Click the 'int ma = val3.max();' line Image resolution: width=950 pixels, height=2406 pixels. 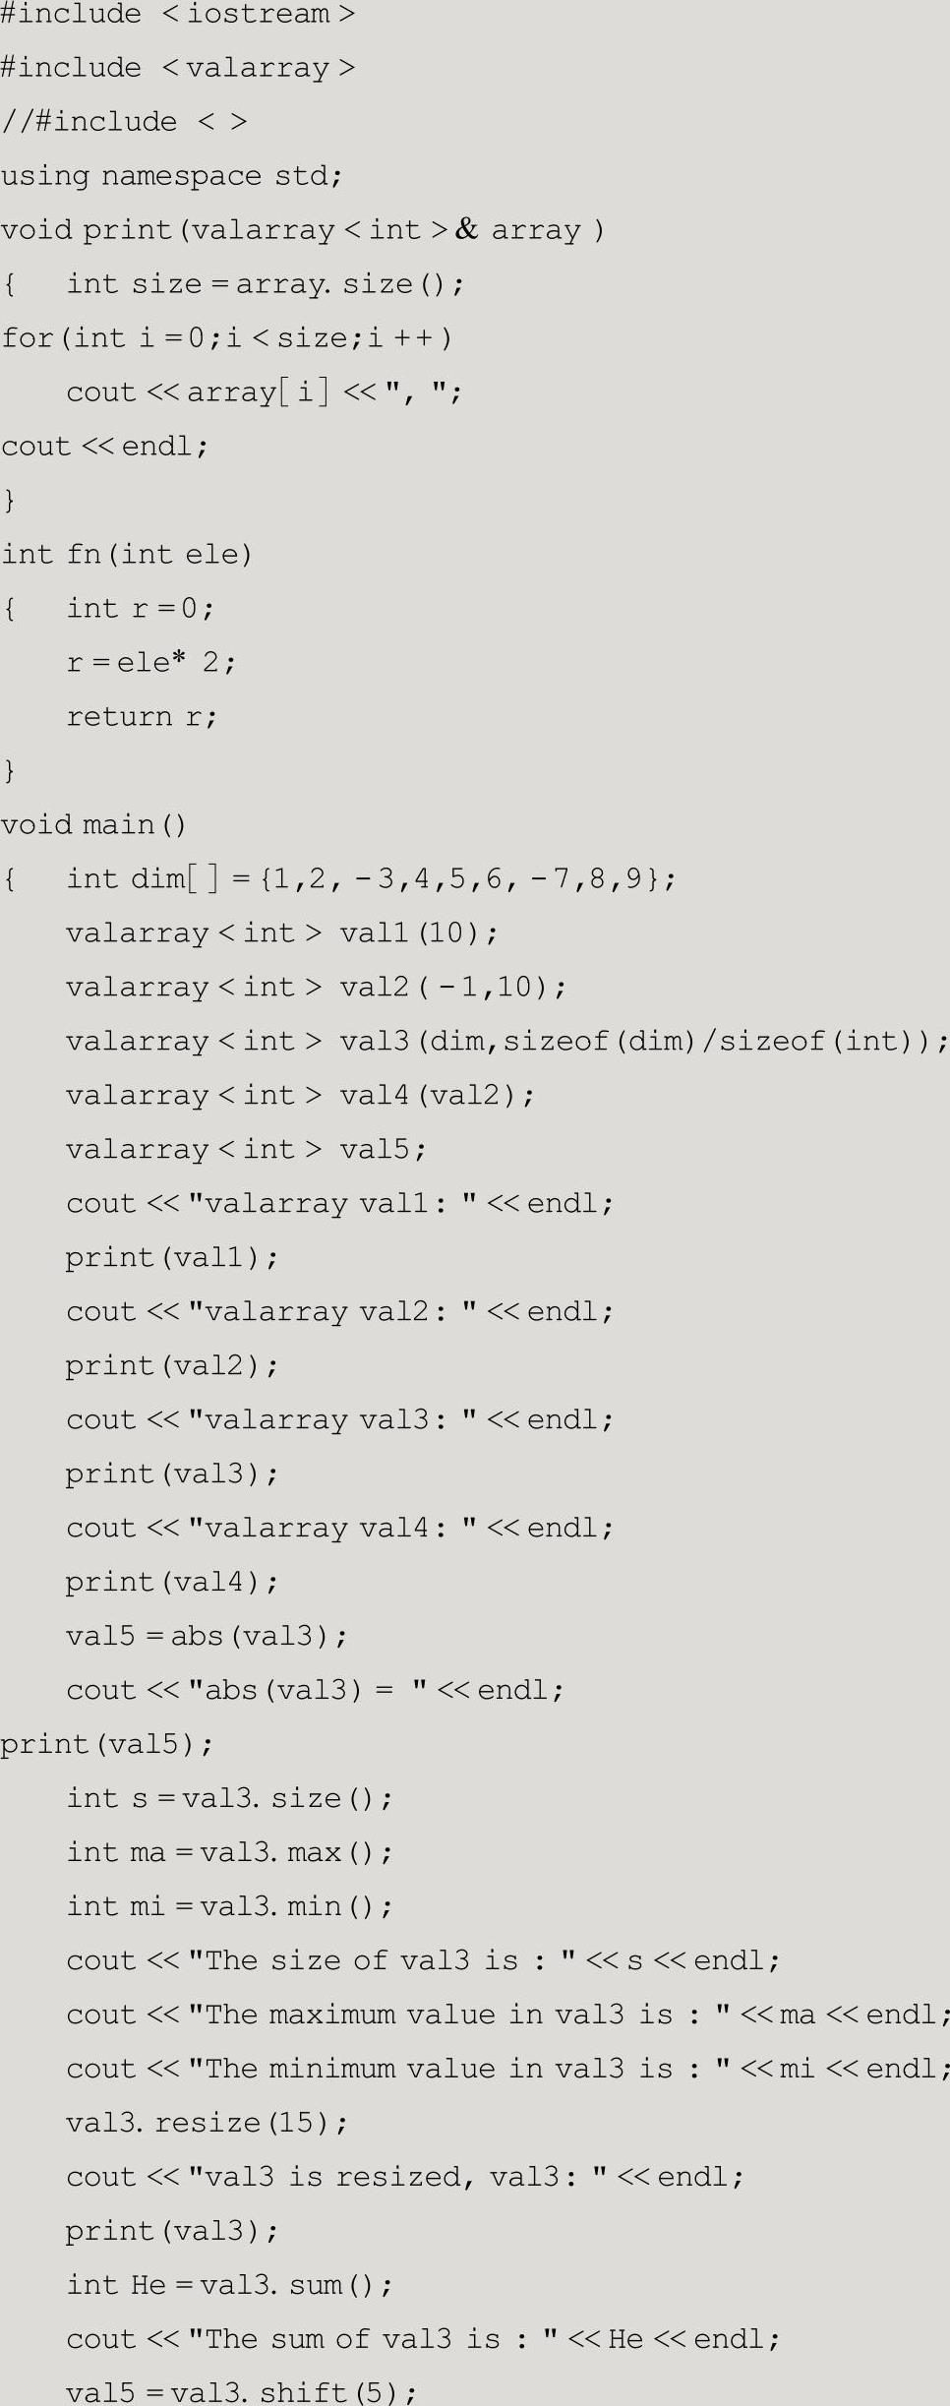coord(229,1853)
